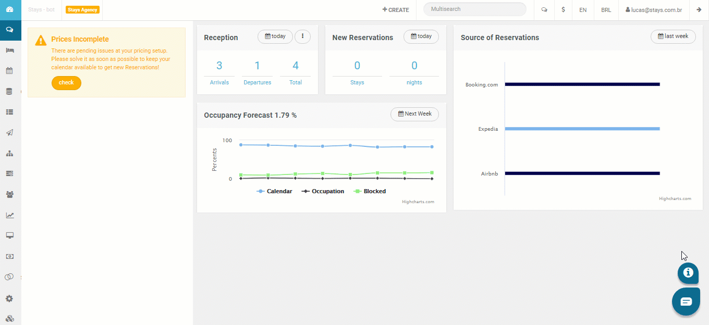This screenshot has height=325, width=709.
Task: Click the CREATE button
Action: click(x=396, y=10)
